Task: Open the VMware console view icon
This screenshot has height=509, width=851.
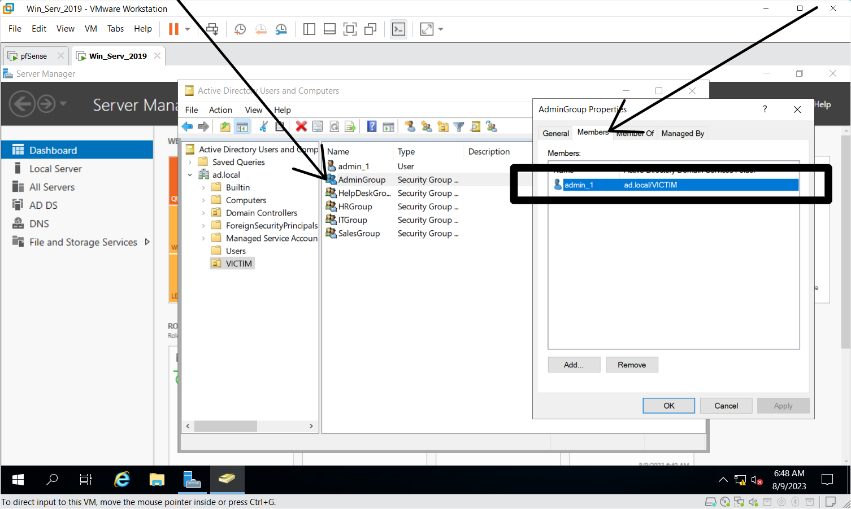Action: (399, 29)
